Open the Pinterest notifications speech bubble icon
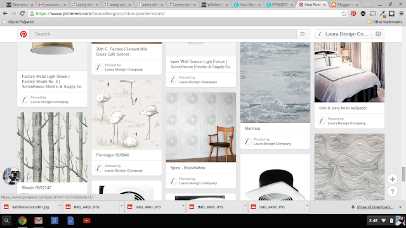406x228 pixels. 378,34
